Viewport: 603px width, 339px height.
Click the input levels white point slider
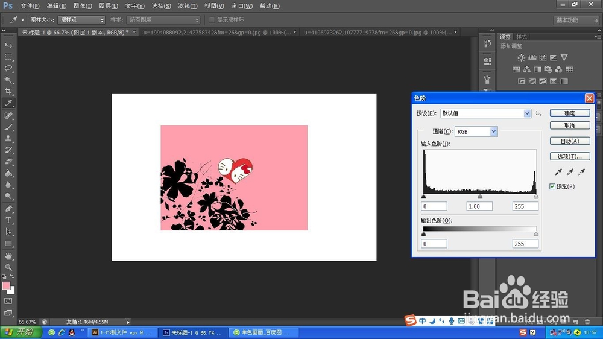(x=536, y=197)
